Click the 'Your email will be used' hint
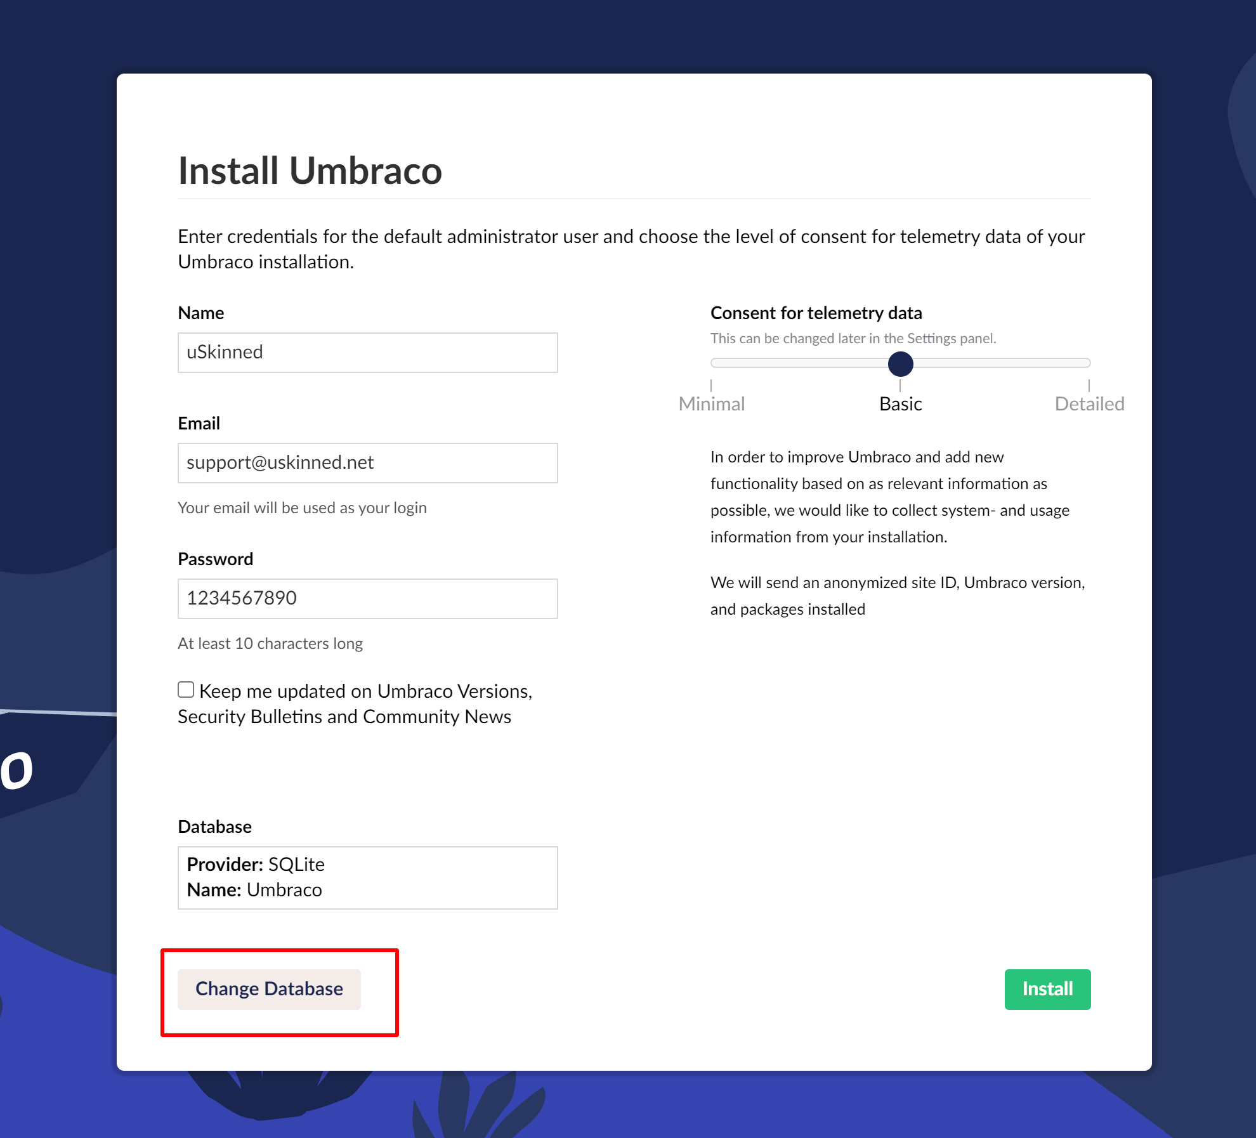The image size is (1256, 1138). point(302,508)
